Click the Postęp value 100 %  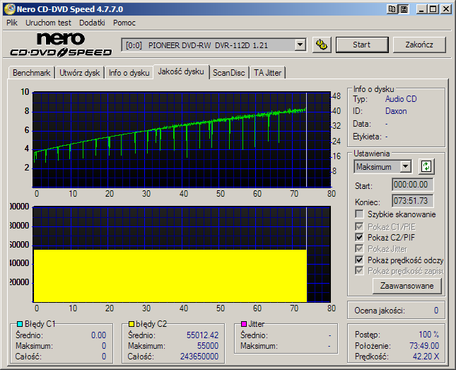point(429,335)
